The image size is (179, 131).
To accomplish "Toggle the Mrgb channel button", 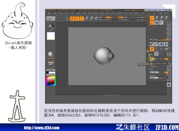I will click(x=101, y=17).
